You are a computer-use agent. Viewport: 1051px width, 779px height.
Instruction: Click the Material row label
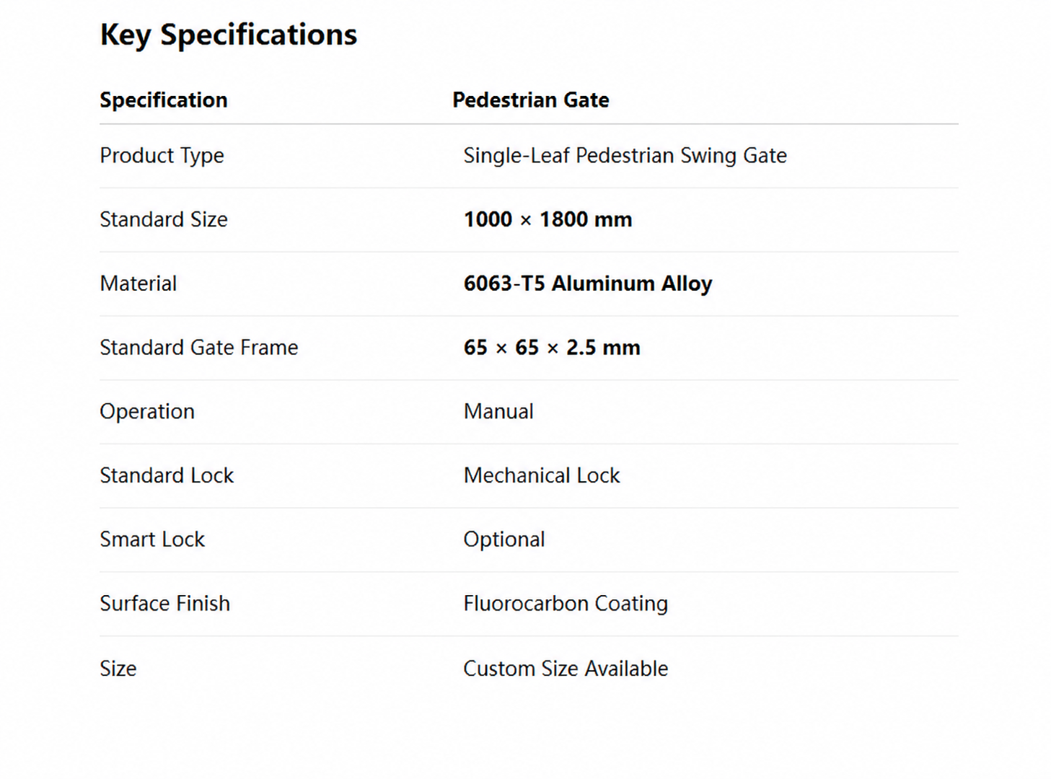click(x=138, y=283)
